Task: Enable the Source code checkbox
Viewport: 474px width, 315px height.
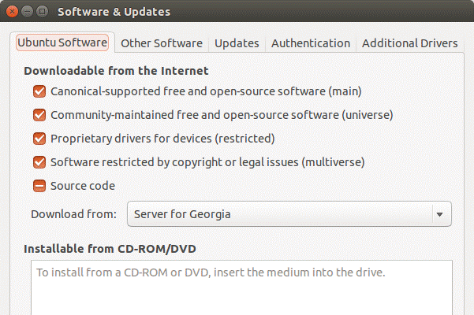Action: click(x=39, y=186)
